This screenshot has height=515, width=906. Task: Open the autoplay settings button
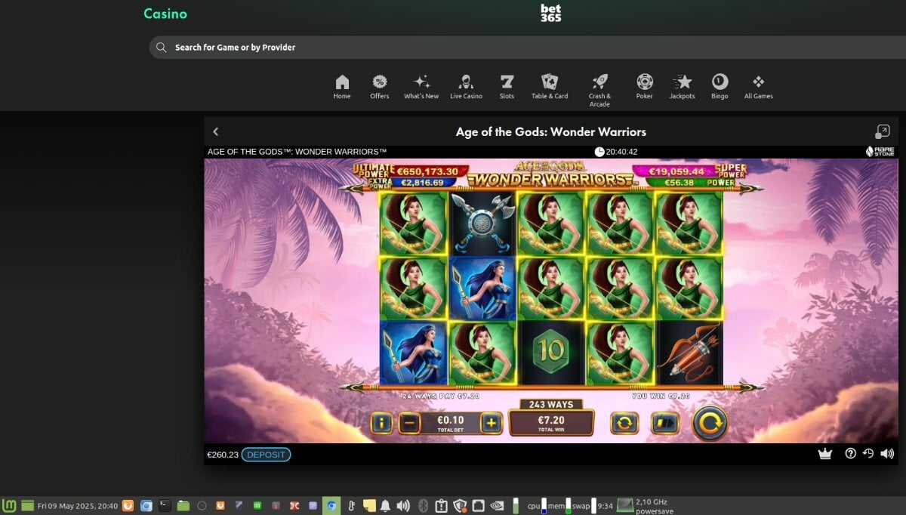[624, 423]
